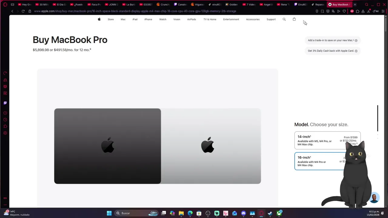Open OBS Studio from the taskbar
This screenshot has width=388, height=218.
208,213
